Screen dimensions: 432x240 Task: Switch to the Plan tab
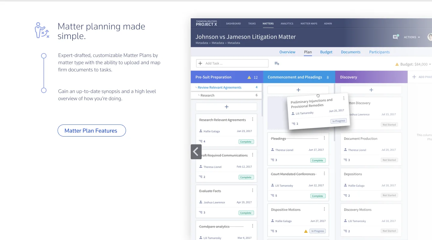[308, 52]
